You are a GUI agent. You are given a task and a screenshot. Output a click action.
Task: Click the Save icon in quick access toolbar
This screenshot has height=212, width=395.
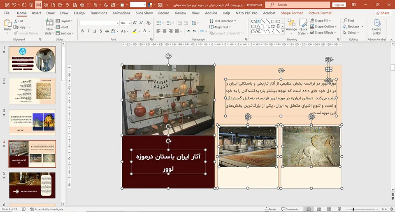tap(7, 5)
